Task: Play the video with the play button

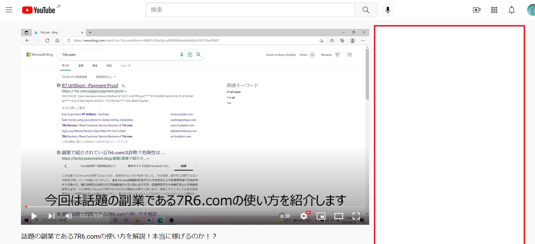Action: tap(34, 216)
